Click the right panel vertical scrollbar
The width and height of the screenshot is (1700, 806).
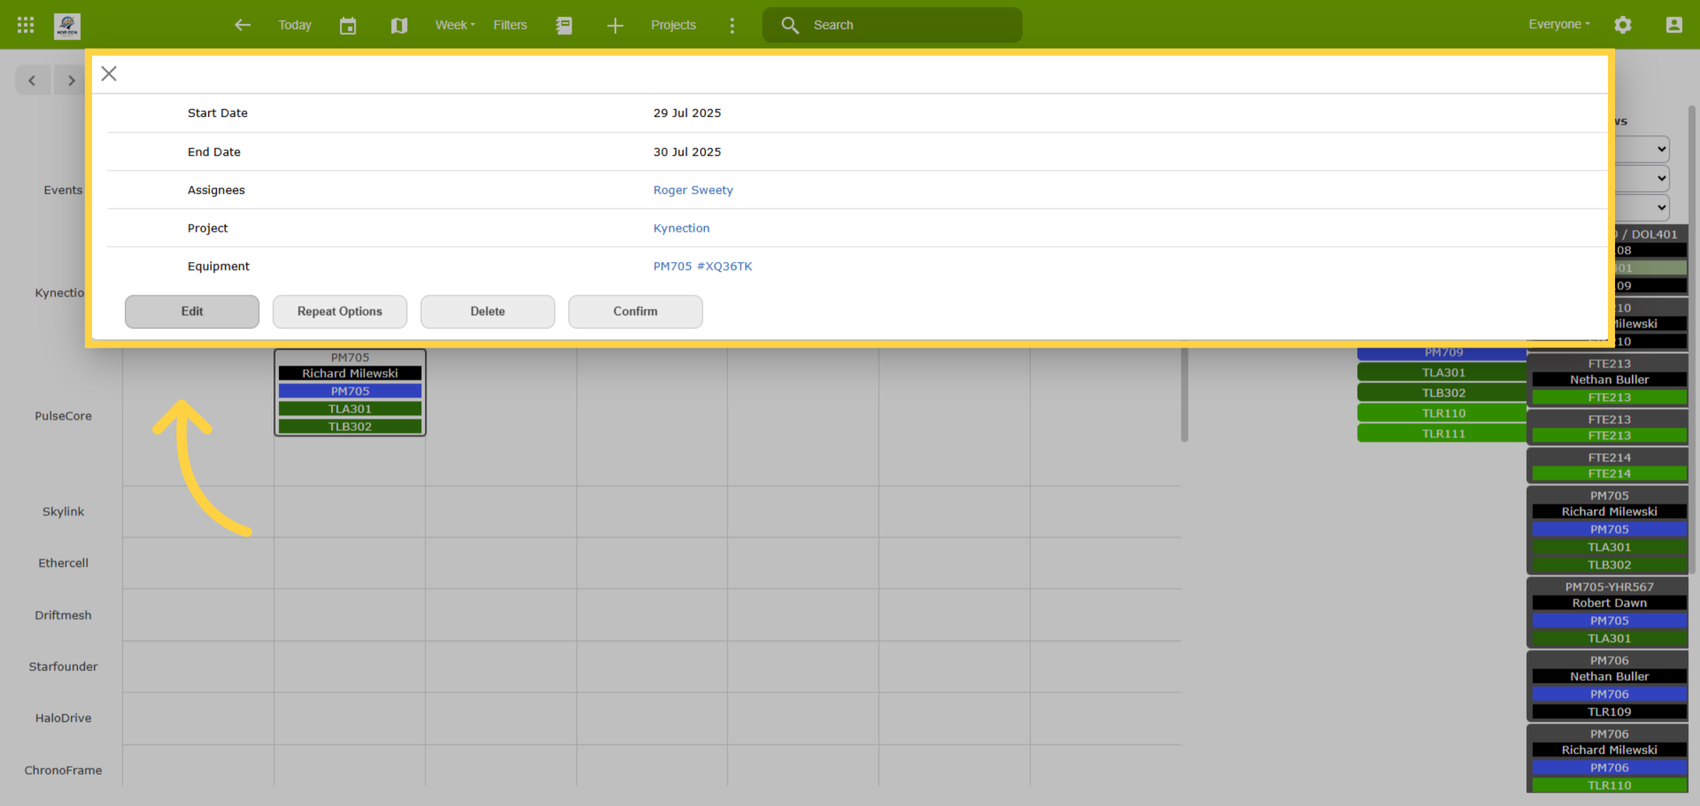point(1692,340)
